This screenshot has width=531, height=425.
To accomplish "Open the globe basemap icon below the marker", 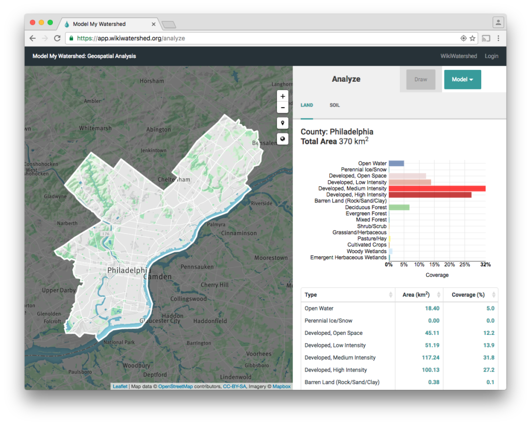I will pyautogui.click(x=283, y=139).
